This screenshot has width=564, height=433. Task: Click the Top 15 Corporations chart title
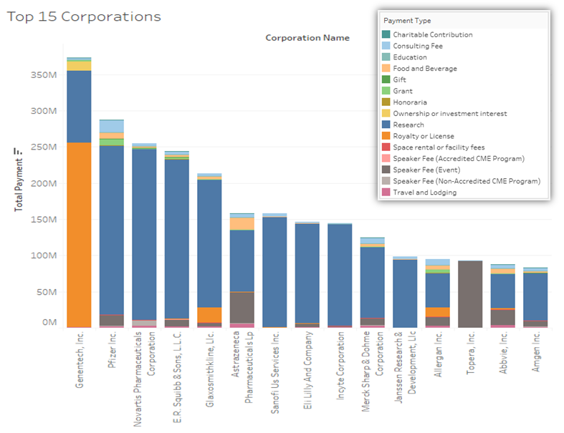(x=84, y=17)
